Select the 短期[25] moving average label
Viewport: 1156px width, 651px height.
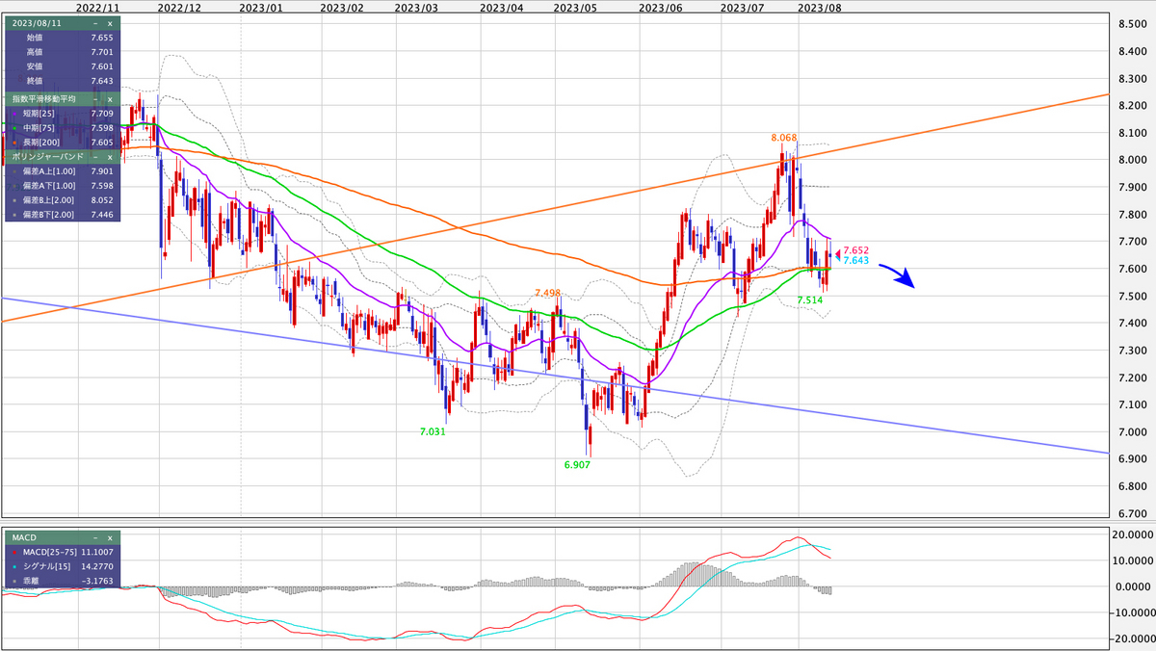click(39, 113)
